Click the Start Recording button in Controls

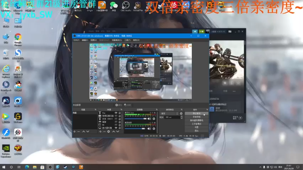point(196,117)
